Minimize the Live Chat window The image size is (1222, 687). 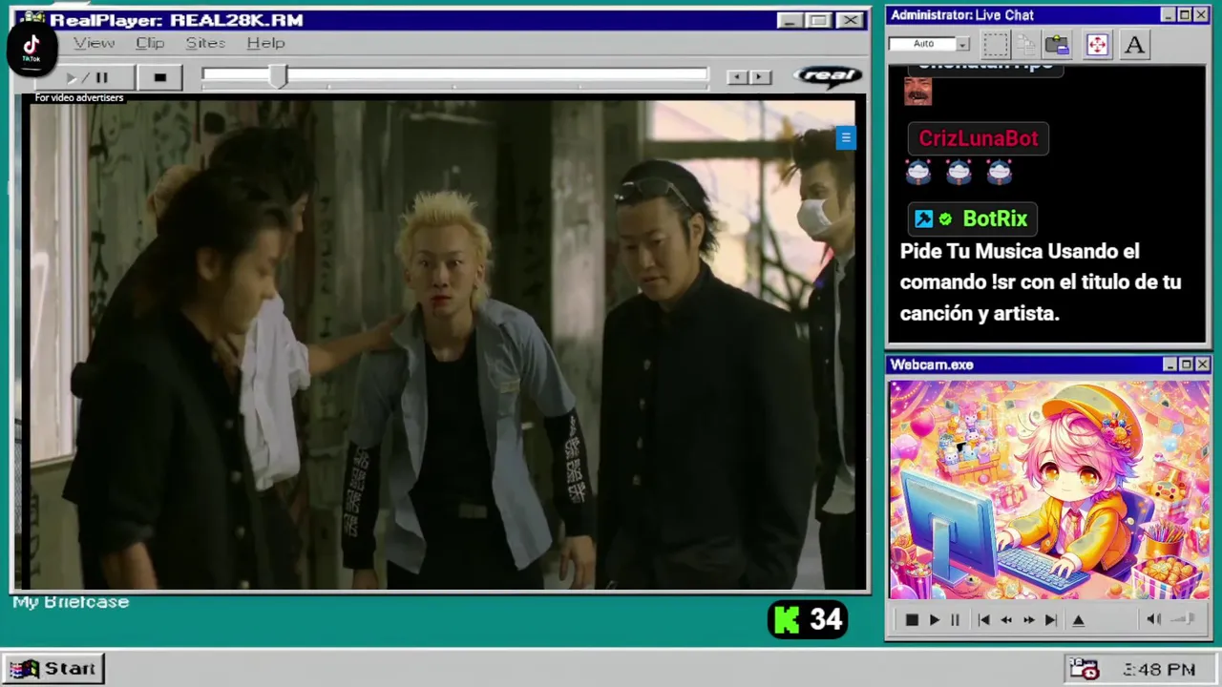click(1169, 15)
